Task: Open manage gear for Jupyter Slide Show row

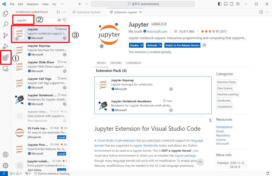Action: tap(65, 71)
